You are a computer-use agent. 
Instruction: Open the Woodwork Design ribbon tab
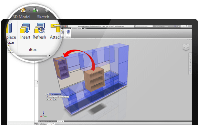pyautogui.click(x=76, y=28)
